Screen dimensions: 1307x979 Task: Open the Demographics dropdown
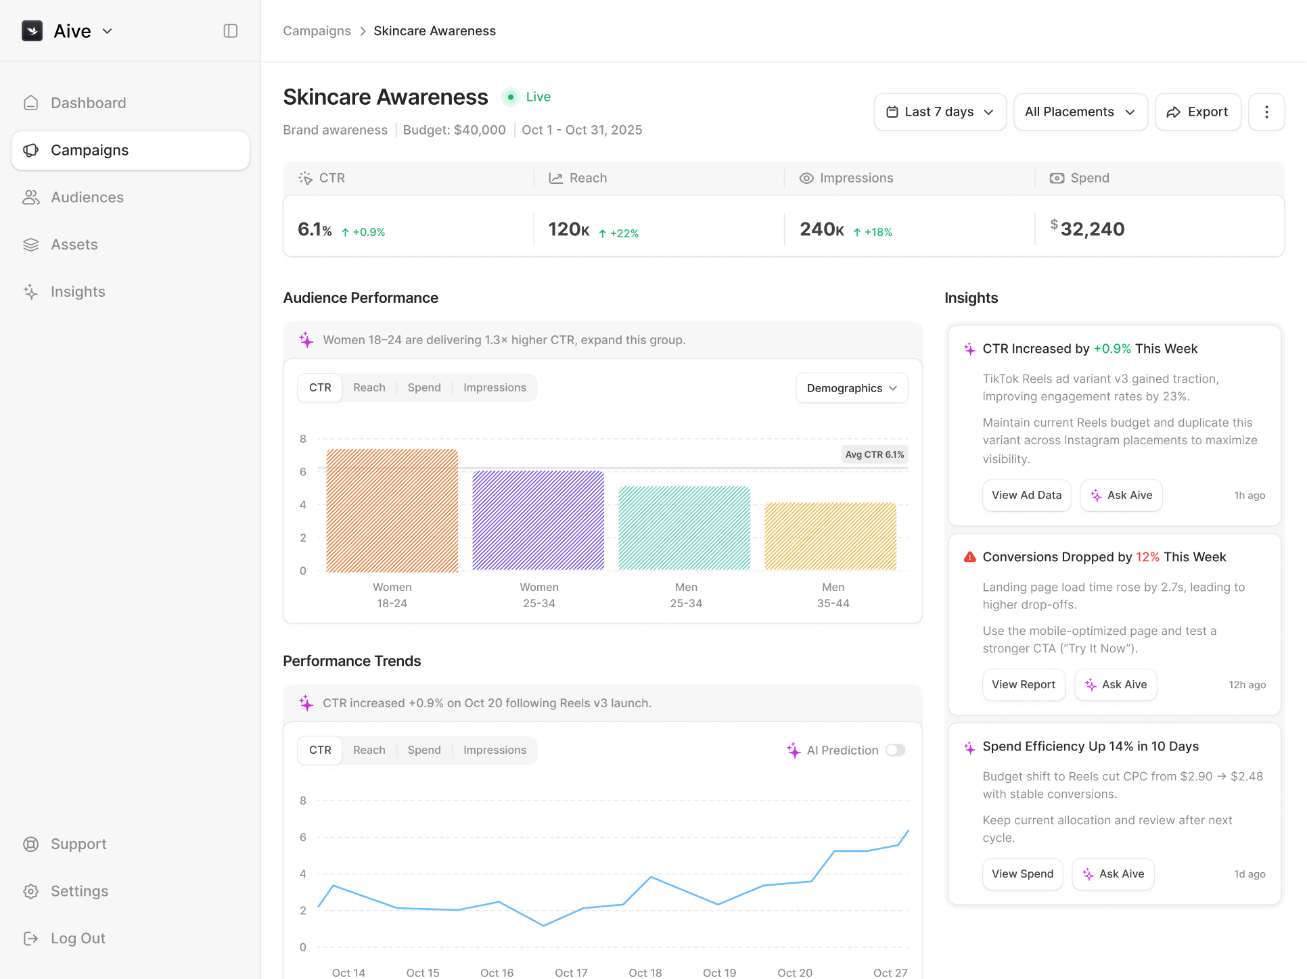852,388
